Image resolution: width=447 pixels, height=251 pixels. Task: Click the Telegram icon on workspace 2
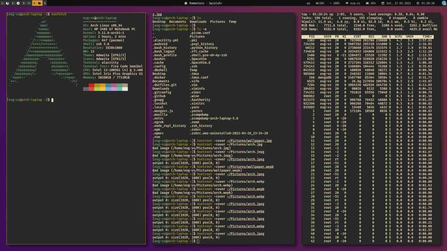coord(18,3)
